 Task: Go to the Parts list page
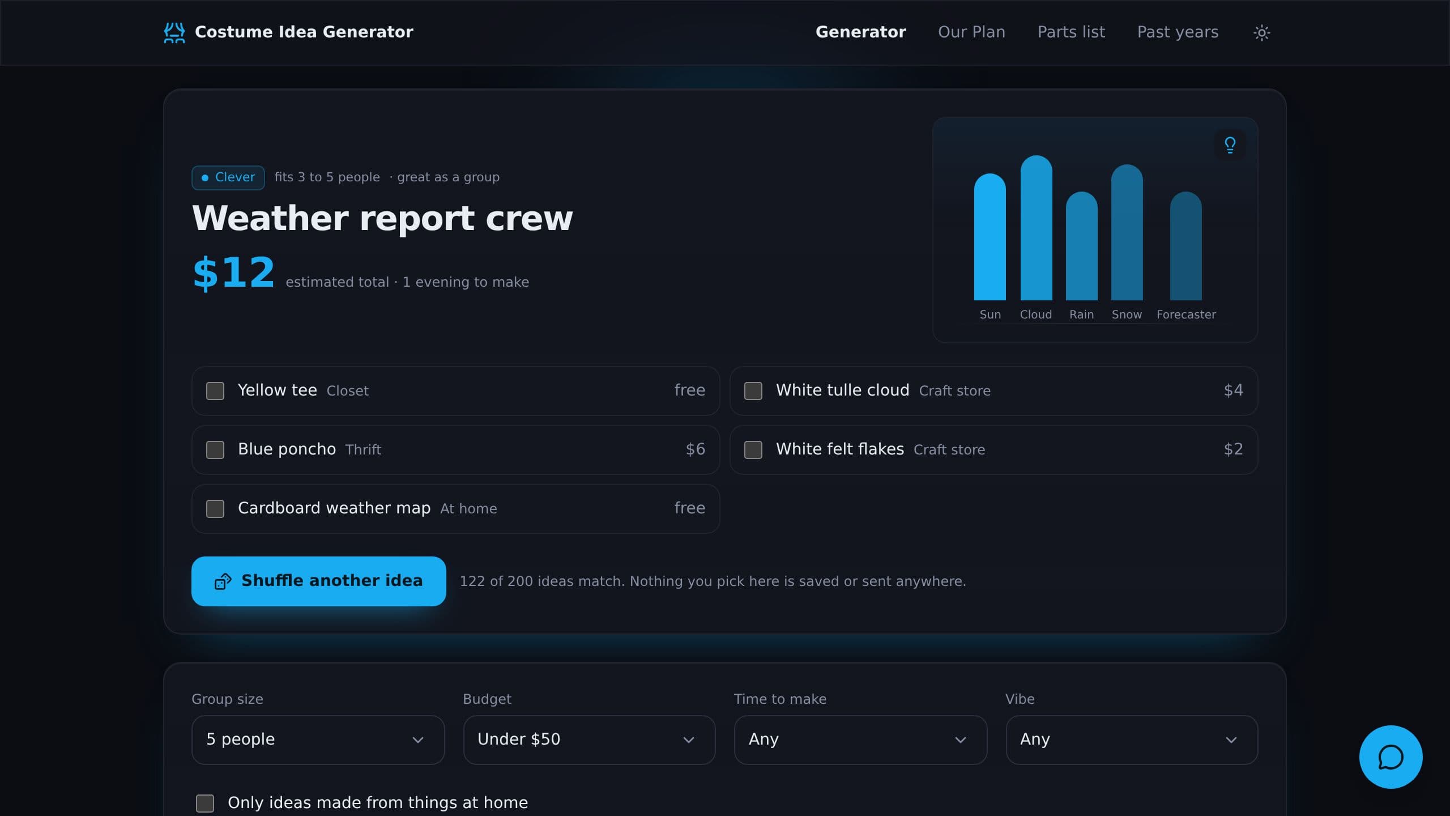tap(1071, 32)
